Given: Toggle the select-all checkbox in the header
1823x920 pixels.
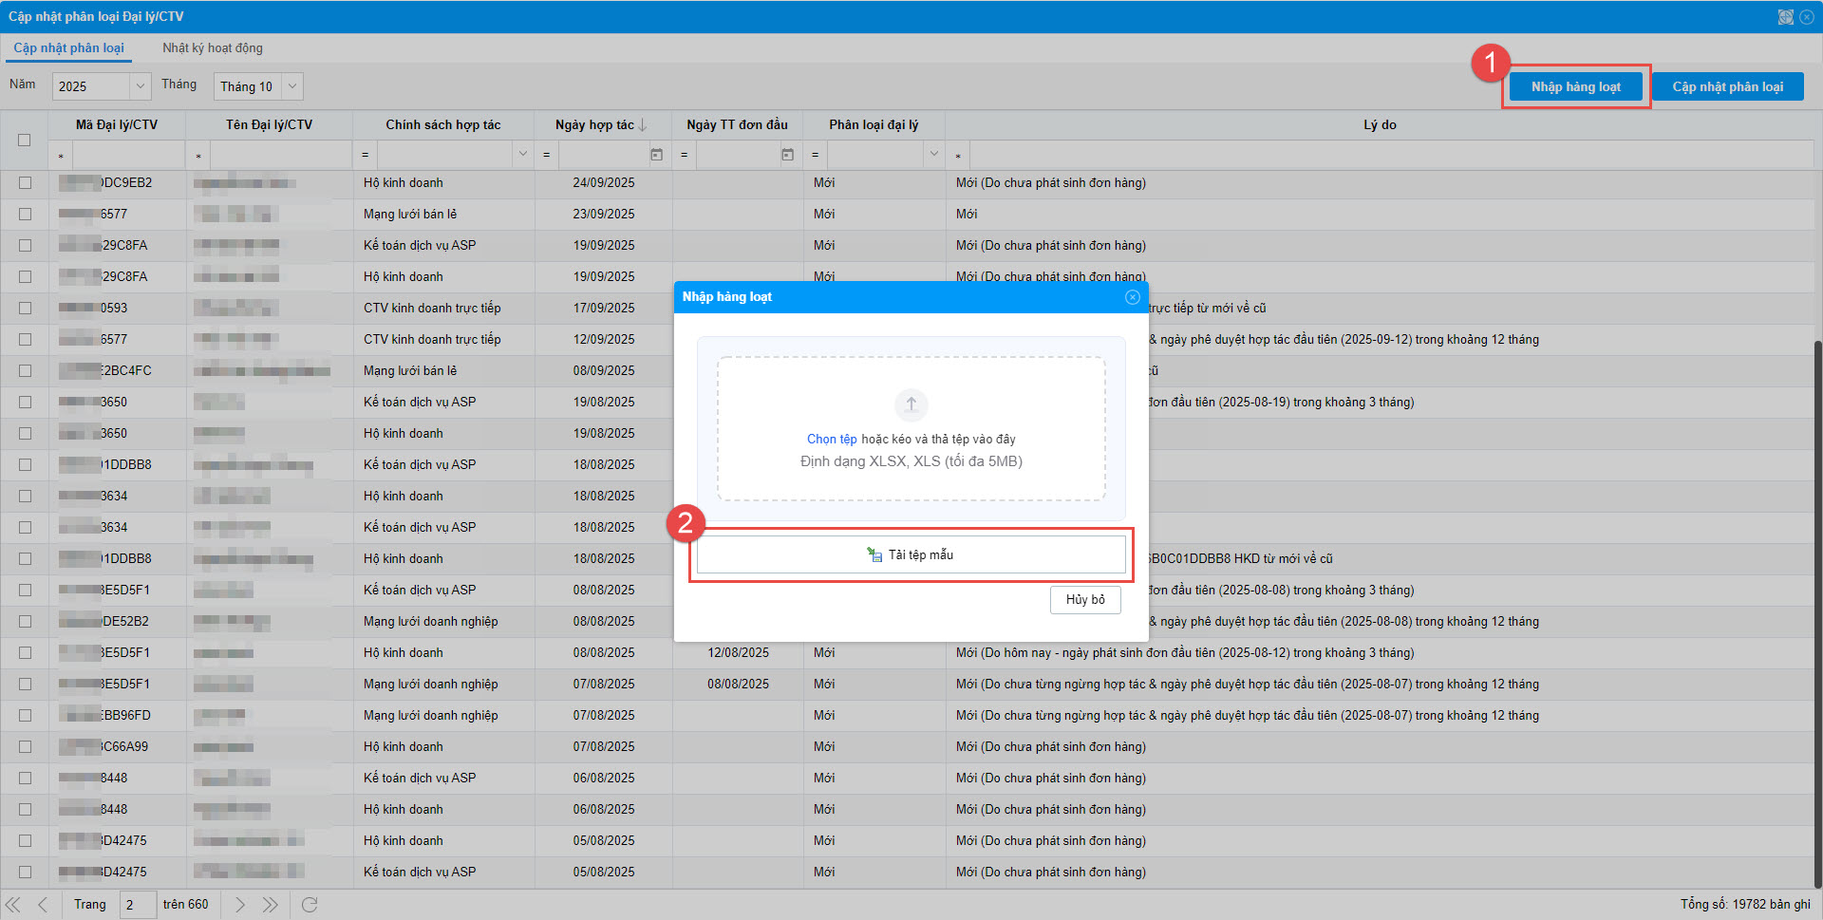Looking at the screenshot, I should (x=25, y=140).
